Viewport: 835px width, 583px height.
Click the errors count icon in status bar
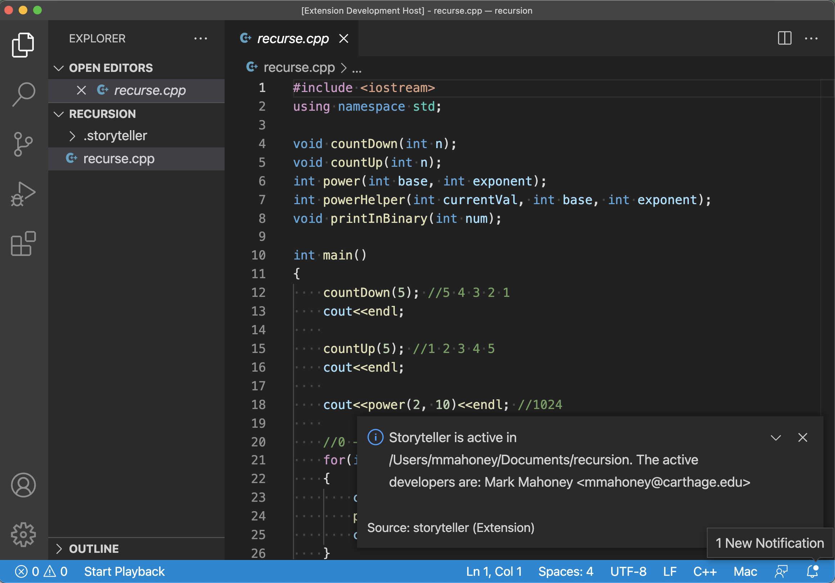click(x=21, y=571)
